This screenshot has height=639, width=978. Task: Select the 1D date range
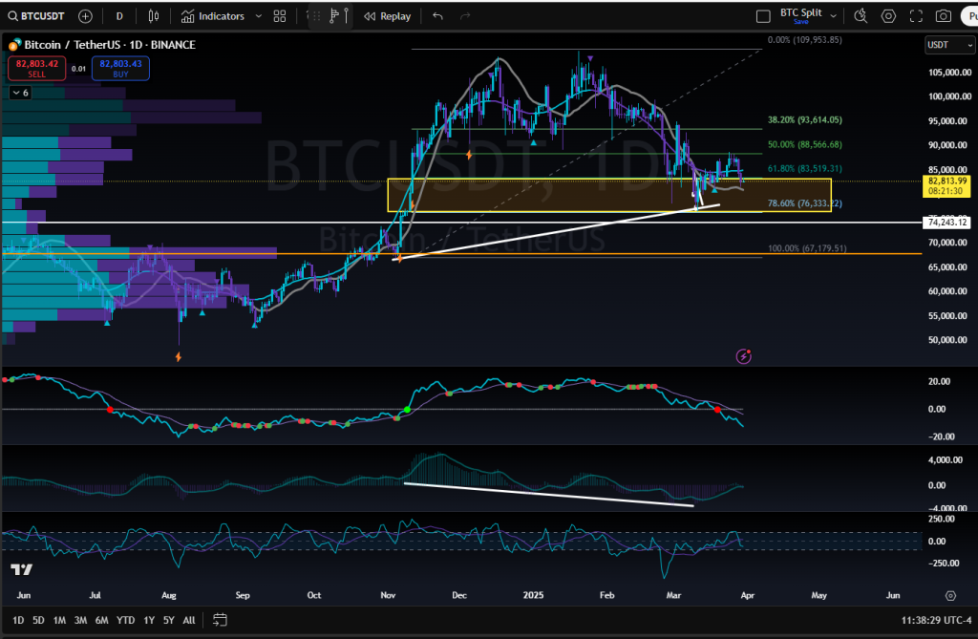(18, 620)
